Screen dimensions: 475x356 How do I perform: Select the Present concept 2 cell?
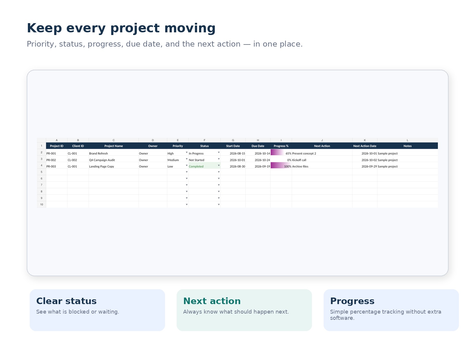322,152
